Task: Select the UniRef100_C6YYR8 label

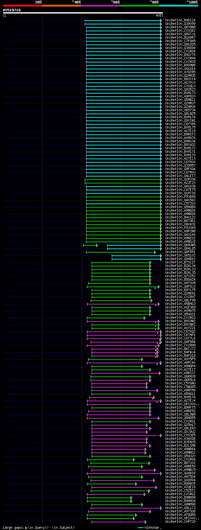Action: [180, 124]
